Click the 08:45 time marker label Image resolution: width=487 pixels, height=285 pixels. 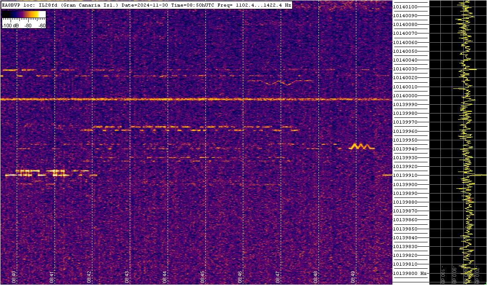click(x=202, y=276)
